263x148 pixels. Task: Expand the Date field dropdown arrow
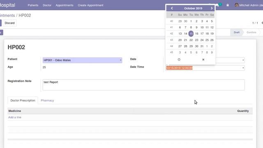click(x=243, y=60)
